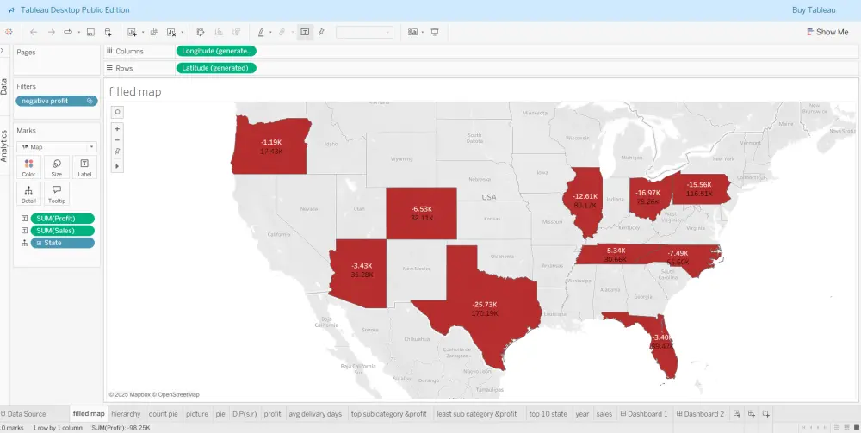861x433 pixels.
Task: Click the Sort Descending icon
Action: click(236, 33)
